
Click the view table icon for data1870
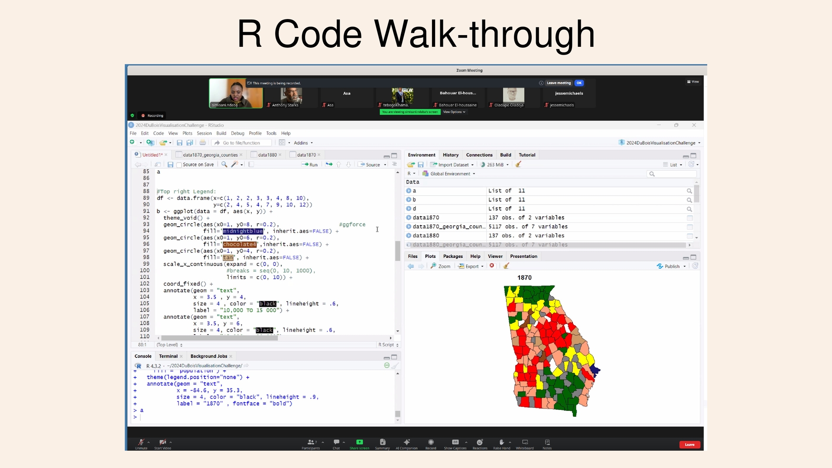pos(690,218)
